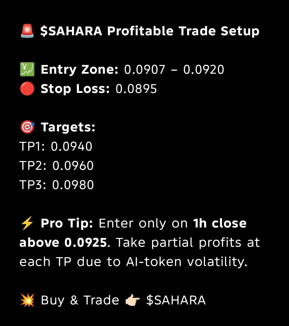Select the TP3: 0.0980 line
The image size is (289, 326).
(57, 185)
